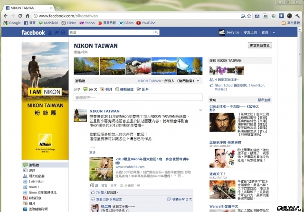Open the wrench settings menu icon
This screenshot has height=212, width=304.
tap(297, 16)
